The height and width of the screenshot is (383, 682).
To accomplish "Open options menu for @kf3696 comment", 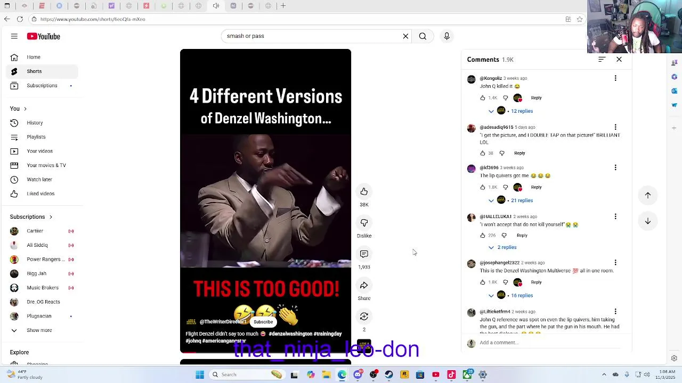I will (x=615, y=168).
